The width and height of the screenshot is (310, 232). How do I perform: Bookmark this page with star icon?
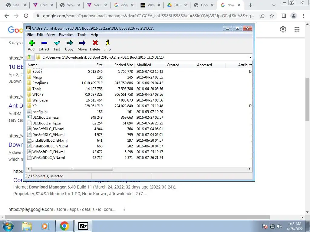272,16
